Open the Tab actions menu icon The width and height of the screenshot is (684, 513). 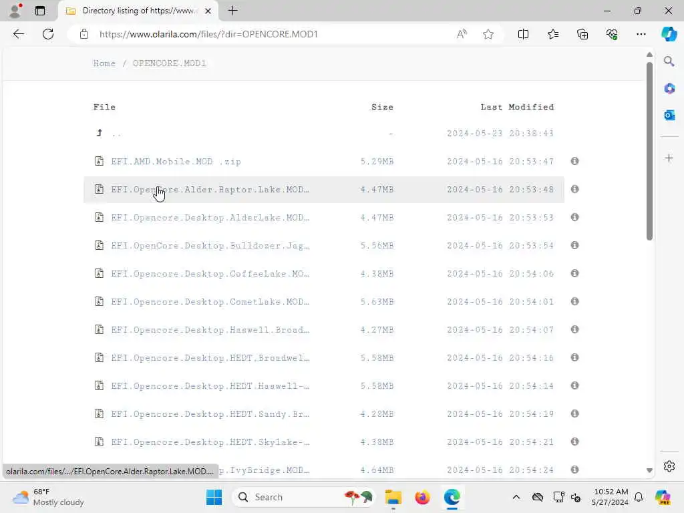pyautogui.click(x=39, y=11)
